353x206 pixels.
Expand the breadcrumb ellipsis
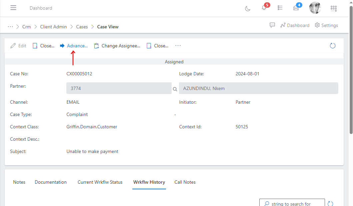click(10, 27)
